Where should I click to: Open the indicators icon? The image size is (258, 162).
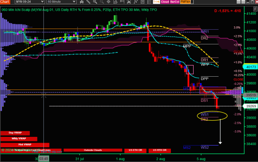tap(129, 2)
